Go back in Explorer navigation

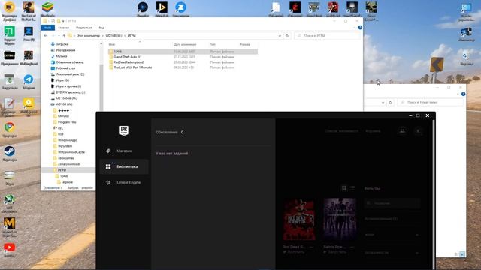click(x=46, y=36)
